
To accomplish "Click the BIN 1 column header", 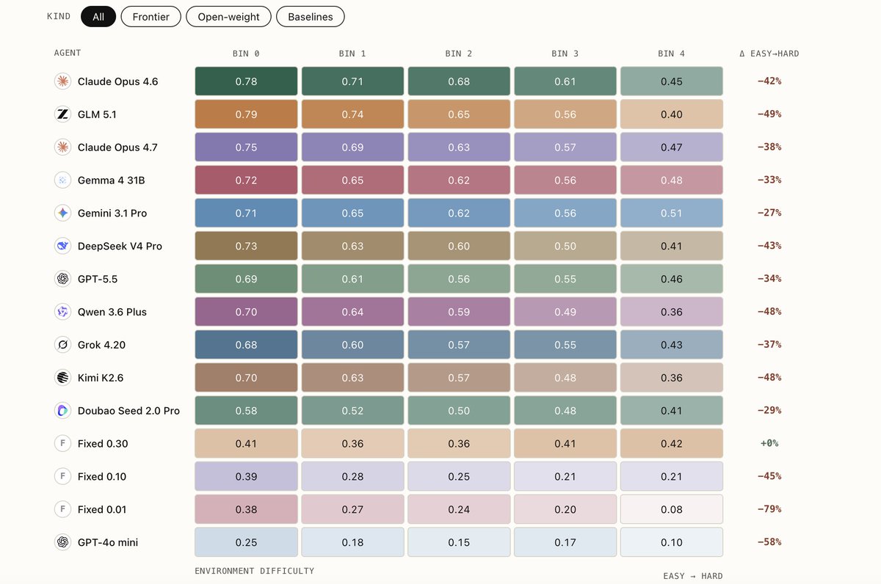I will click(352, 54).
